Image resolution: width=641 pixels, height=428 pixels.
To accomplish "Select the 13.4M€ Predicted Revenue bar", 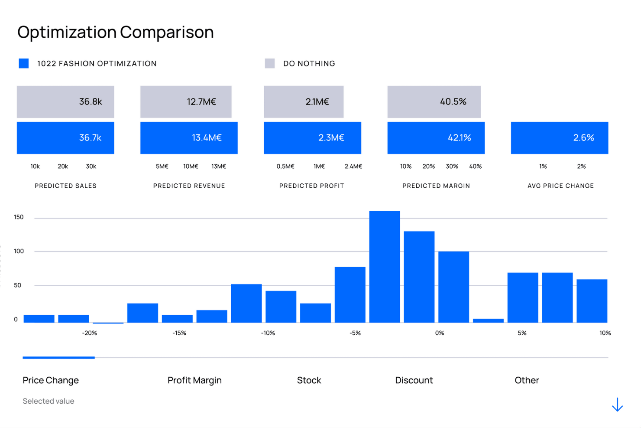I will [188, 138].
